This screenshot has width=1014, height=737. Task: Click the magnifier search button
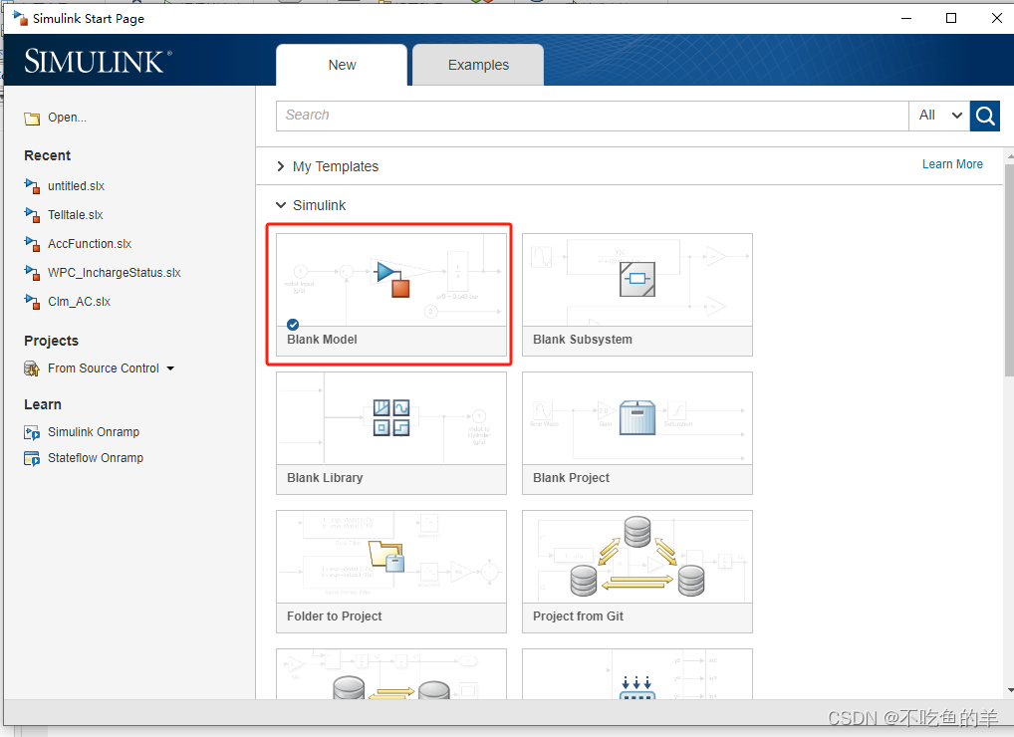click(985, 116)
